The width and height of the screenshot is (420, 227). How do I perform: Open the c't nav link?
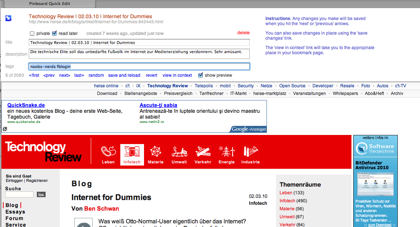[x=128, y=86]
